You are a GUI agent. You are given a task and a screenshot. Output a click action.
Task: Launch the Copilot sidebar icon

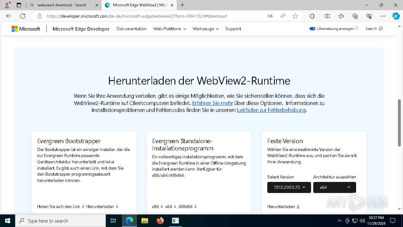click(396, 16)
